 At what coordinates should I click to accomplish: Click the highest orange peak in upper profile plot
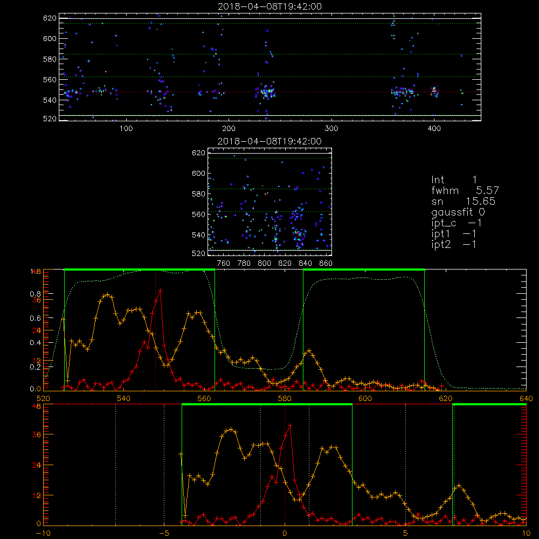(108, 295)
